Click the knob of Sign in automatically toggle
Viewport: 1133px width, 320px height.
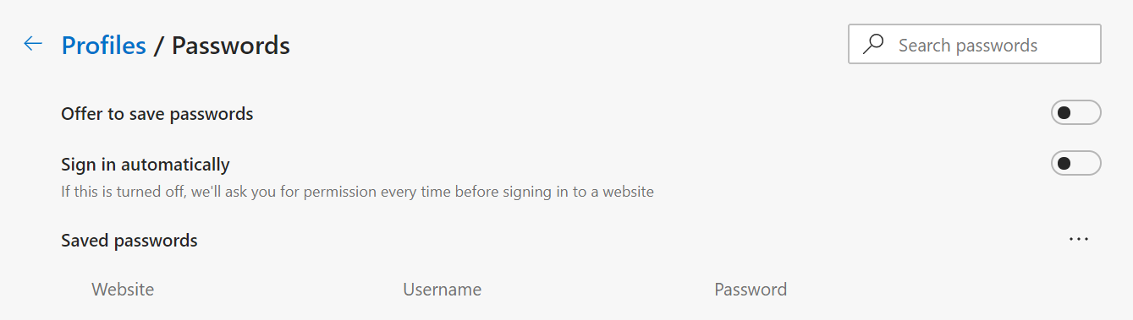[x=1064, y=163]
